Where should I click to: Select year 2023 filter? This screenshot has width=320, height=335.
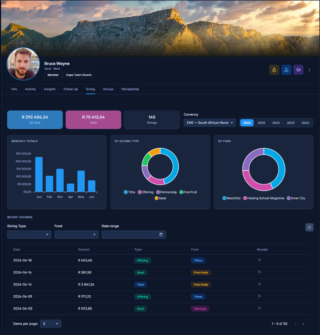291,123
